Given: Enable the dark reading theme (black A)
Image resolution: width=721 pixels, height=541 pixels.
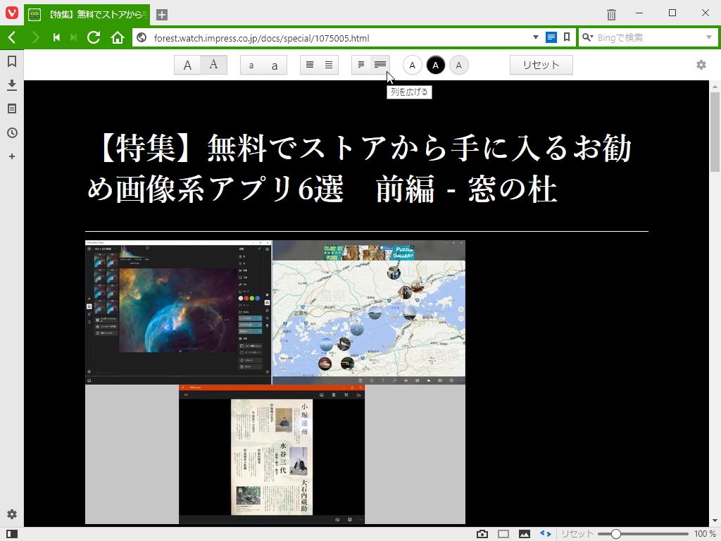Looking at the screenshot, I should click(x=436, y=65).
